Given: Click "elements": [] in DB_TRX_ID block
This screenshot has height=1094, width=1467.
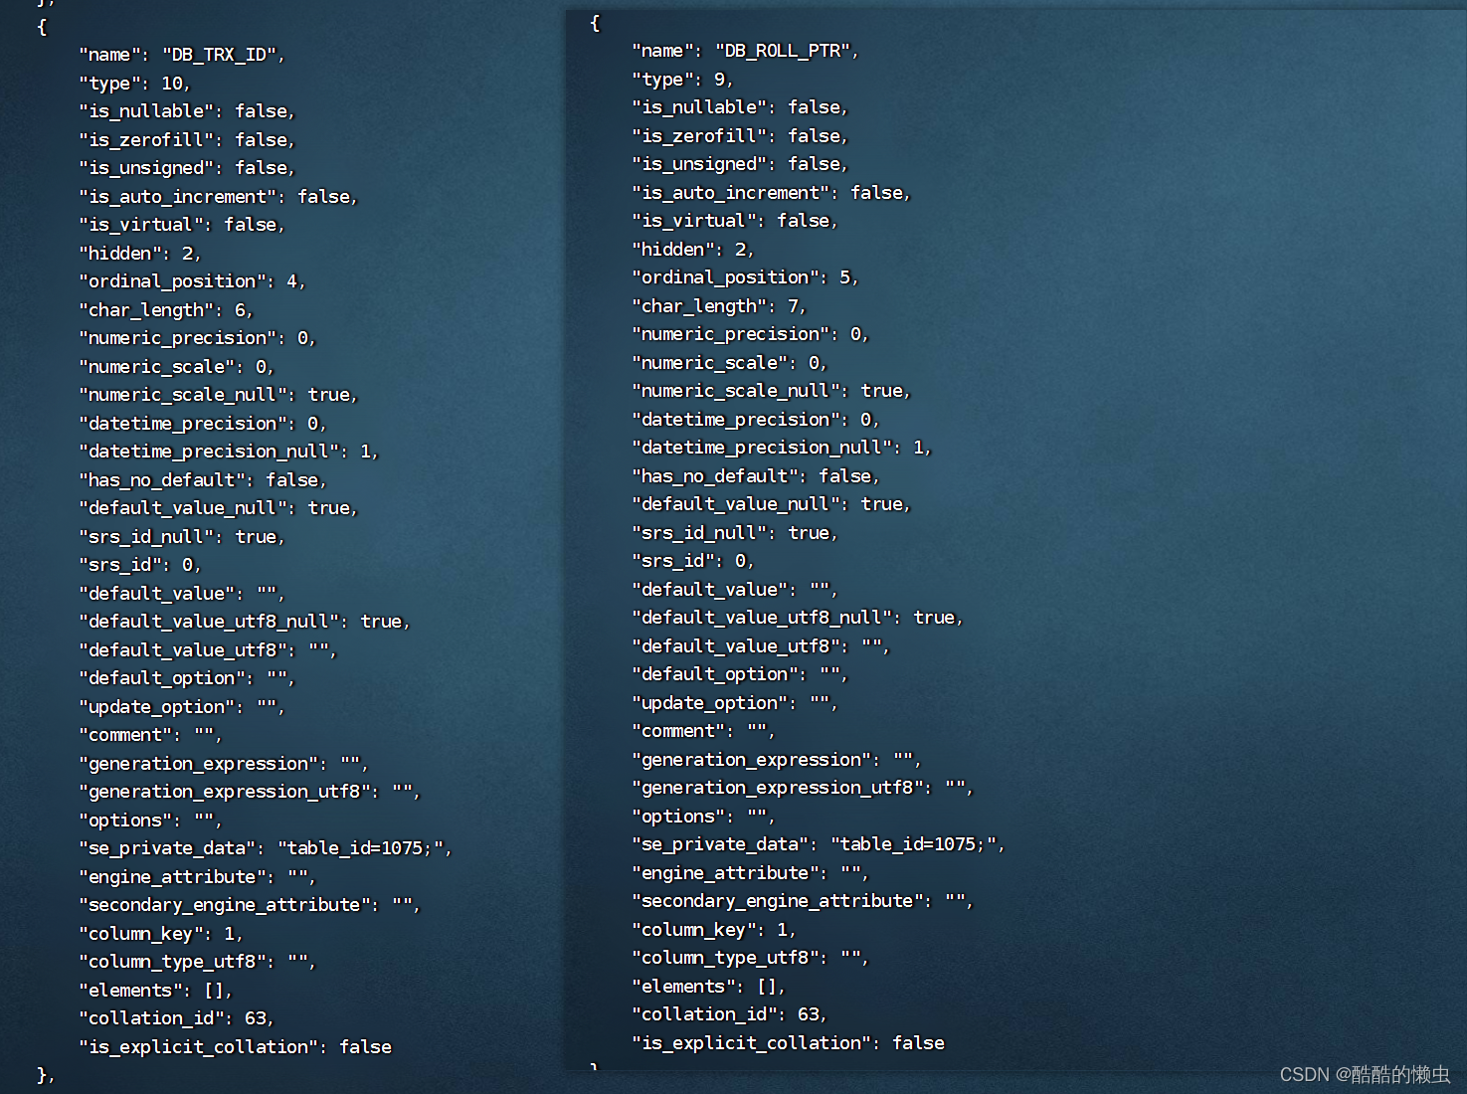Looking at the screenshot, I should (x=155, y=991).
